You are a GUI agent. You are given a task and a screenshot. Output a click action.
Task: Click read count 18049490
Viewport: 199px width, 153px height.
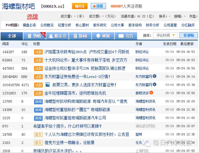(x=10, y=76)
